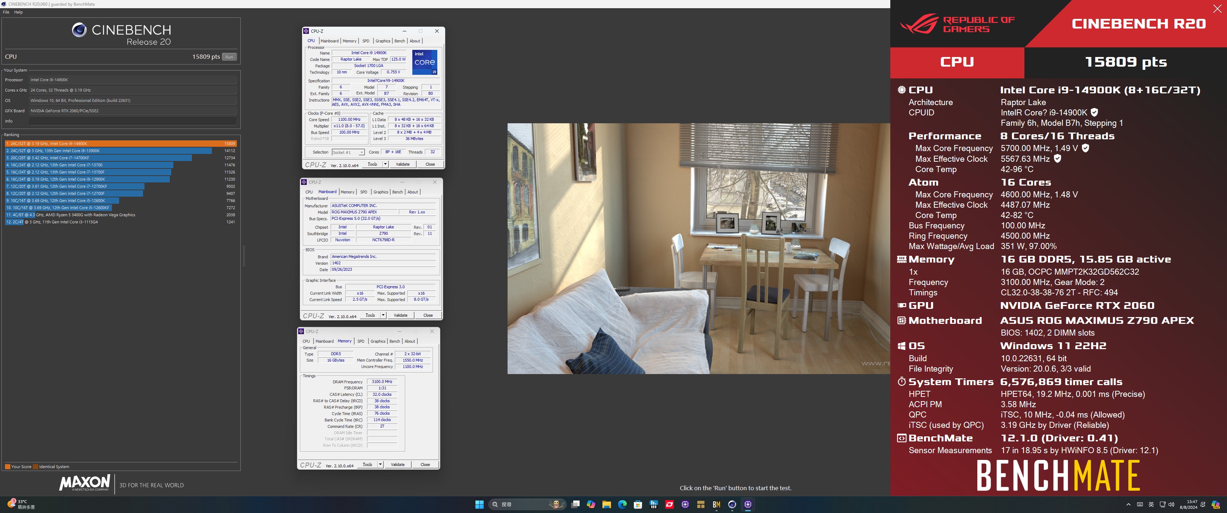The image size is (1227, 513).
Task: Click the Identical System legend swatch
Action: pyautogui.click(x=35, y=466)
